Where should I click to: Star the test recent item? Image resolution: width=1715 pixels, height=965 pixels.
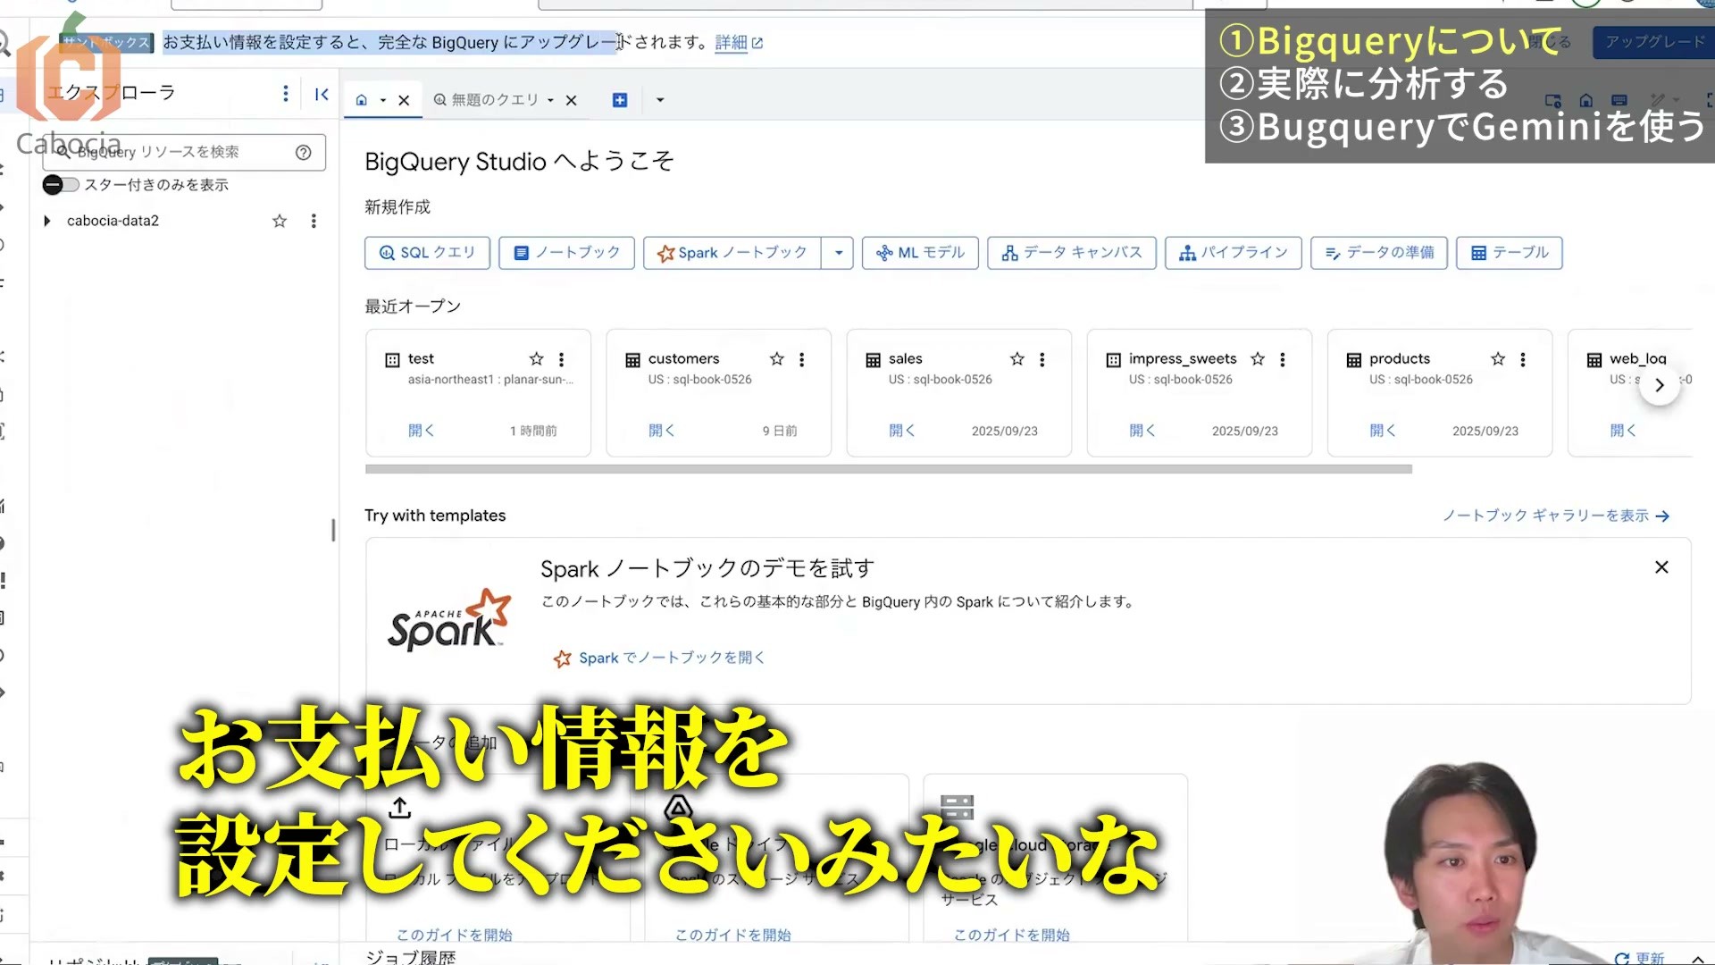coord(536,359)
